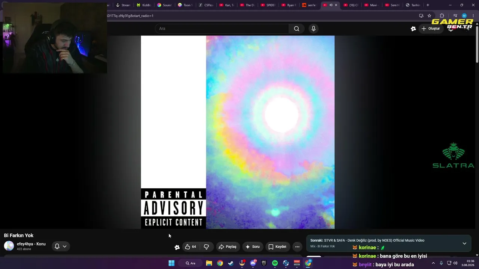Open the Chrome three-dot menu
This screenshot has width=479, height=269.
473,16
